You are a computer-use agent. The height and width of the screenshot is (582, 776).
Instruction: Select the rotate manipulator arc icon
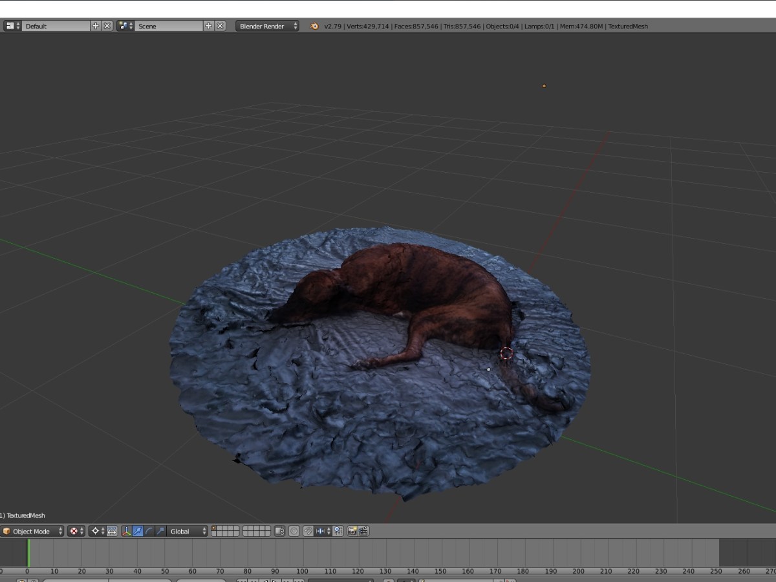[149, 532]
